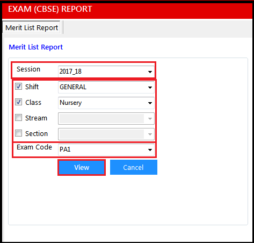Open the Class dropdown arrow
The width and height of the screenshot is (254, 243).
pyautogui.click(x=150, y=103)
